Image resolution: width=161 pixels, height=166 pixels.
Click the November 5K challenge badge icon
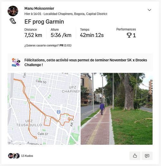pyautogui.click(x=16, y=62)
